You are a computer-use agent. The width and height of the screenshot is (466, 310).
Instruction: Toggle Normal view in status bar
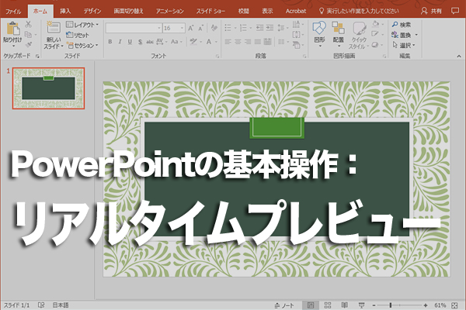(x=311, y=305)
